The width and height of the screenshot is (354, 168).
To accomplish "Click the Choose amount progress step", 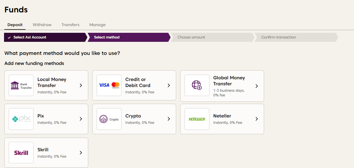I will 191,37.
